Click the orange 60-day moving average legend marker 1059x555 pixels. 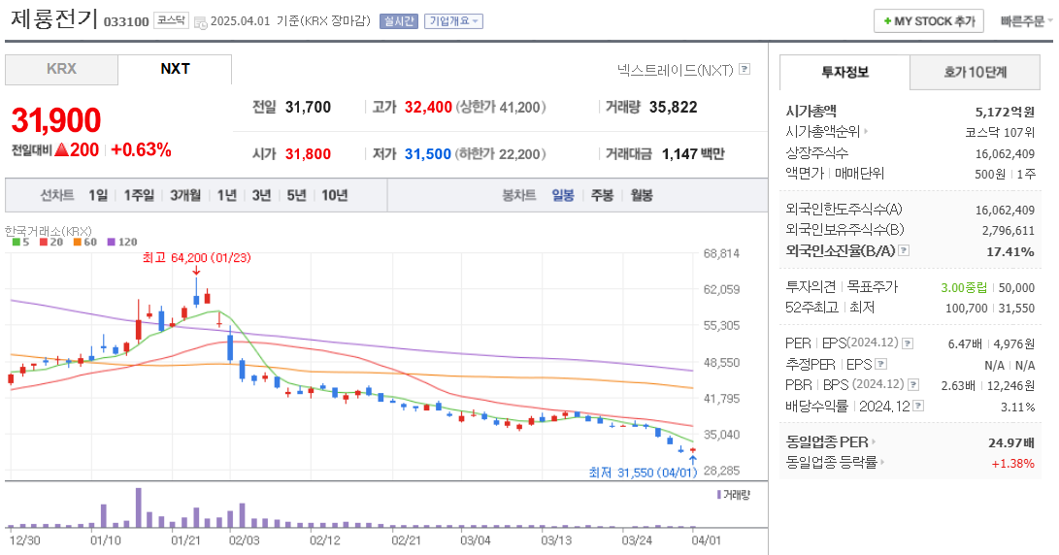pyautogui.click(x=78, y=242)
